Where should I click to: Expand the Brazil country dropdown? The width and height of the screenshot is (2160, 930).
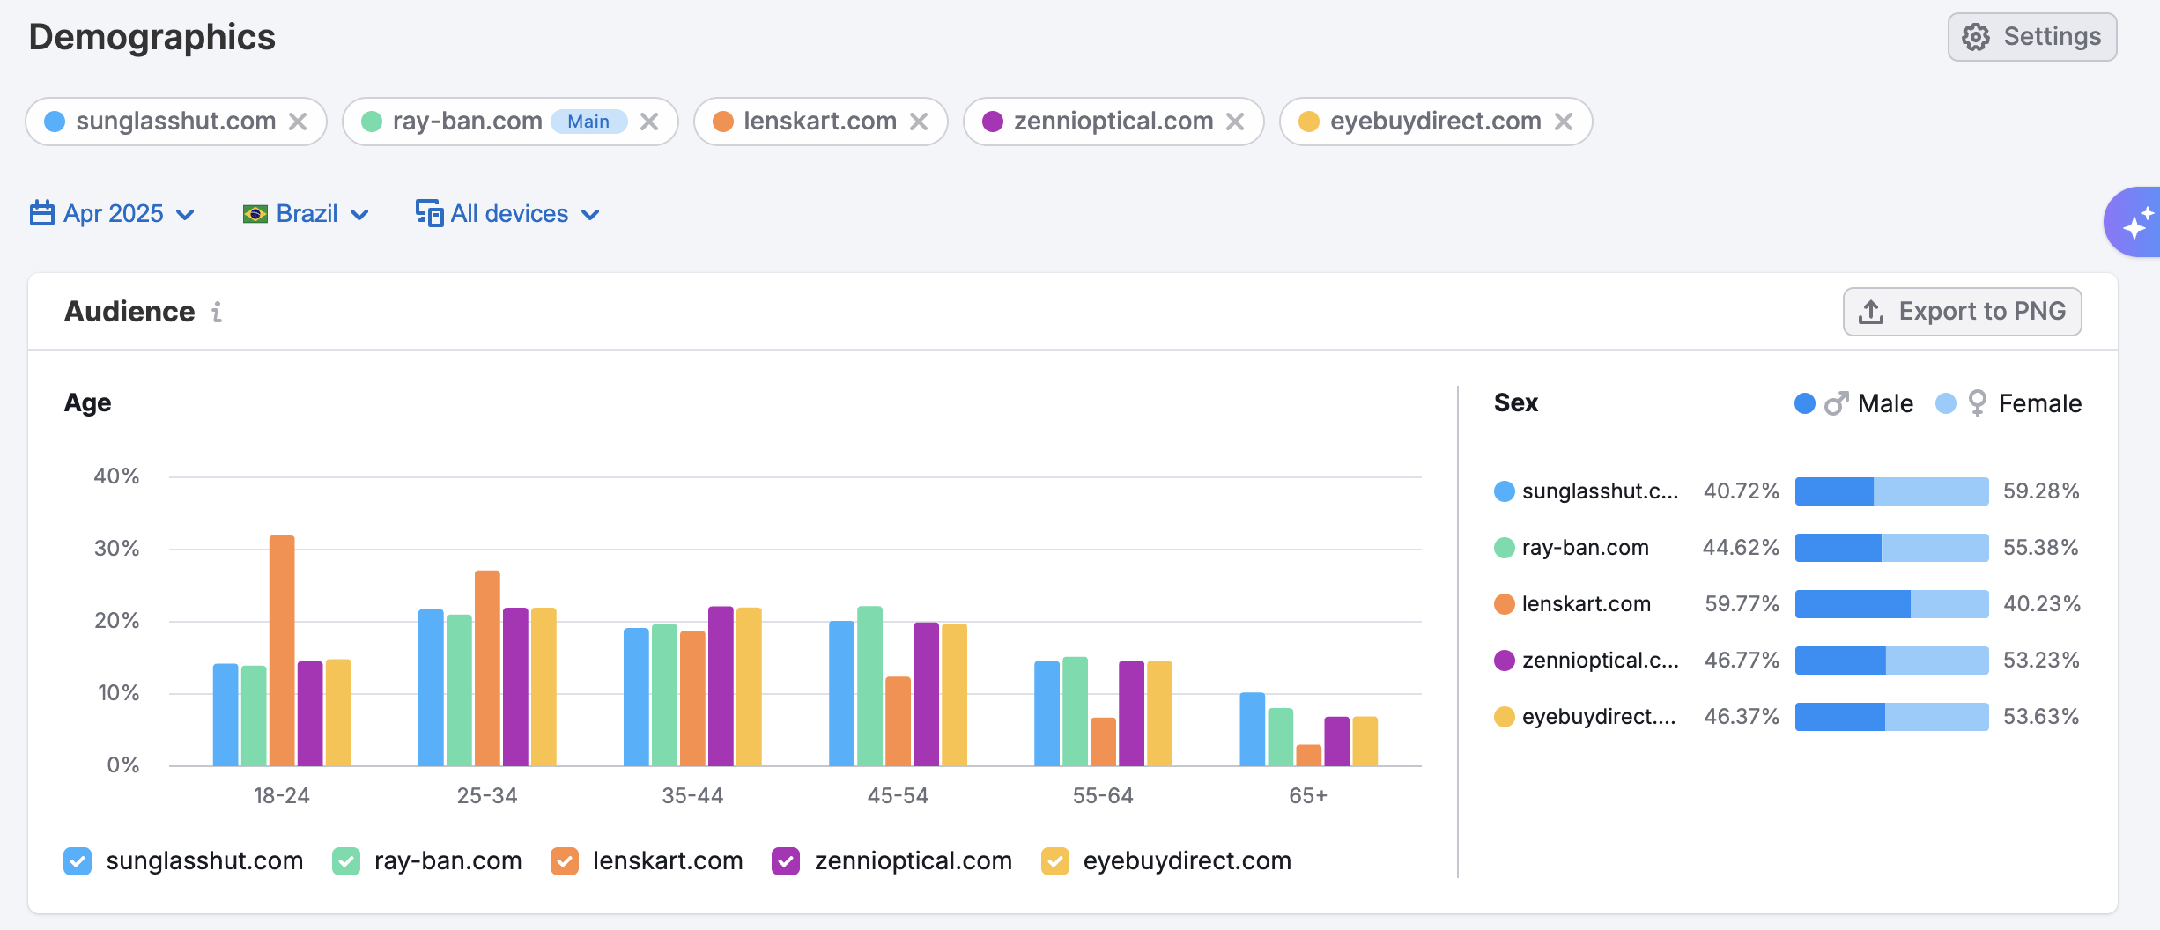(x=305, y=214)
